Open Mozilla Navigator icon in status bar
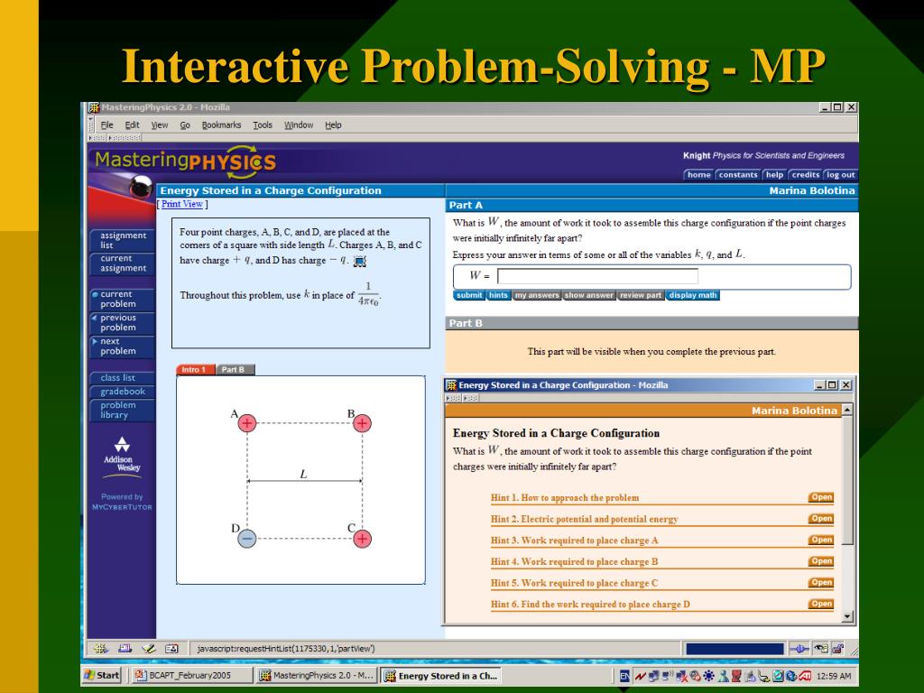The height and width of the screenshot is (693, 924). click(x=101, y=649)
